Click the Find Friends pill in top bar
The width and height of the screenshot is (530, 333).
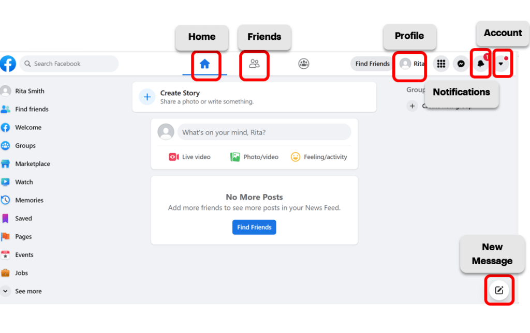373,64
